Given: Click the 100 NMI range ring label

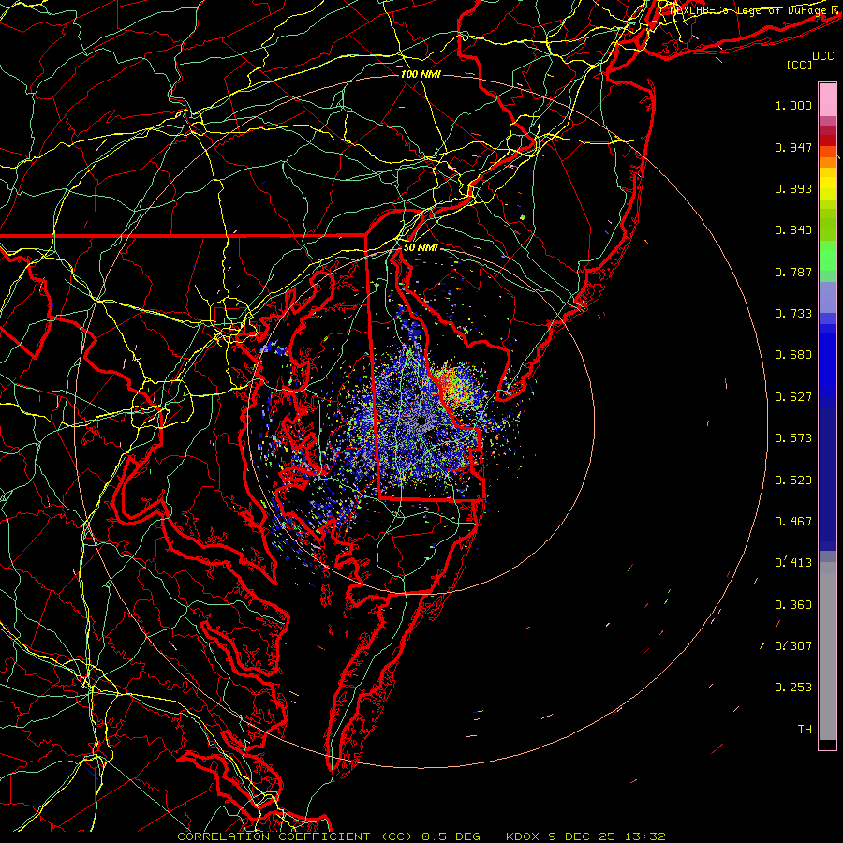Looking at the screenshot, I should click(x=421, y=74).
